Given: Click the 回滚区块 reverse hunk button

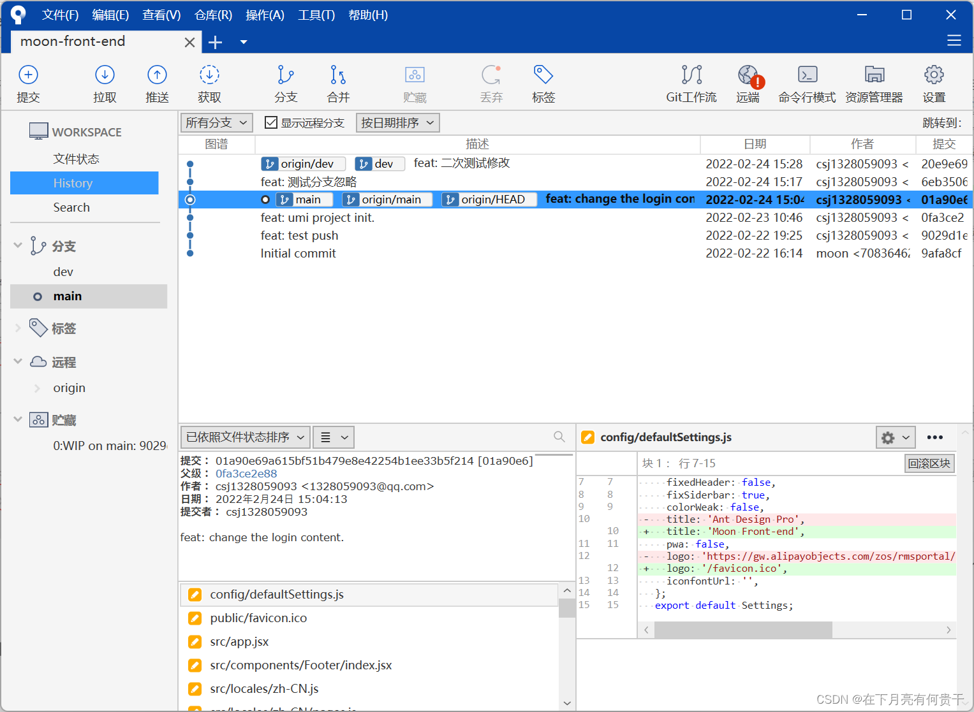Looking at the screenshot, I should pos(929,463).
